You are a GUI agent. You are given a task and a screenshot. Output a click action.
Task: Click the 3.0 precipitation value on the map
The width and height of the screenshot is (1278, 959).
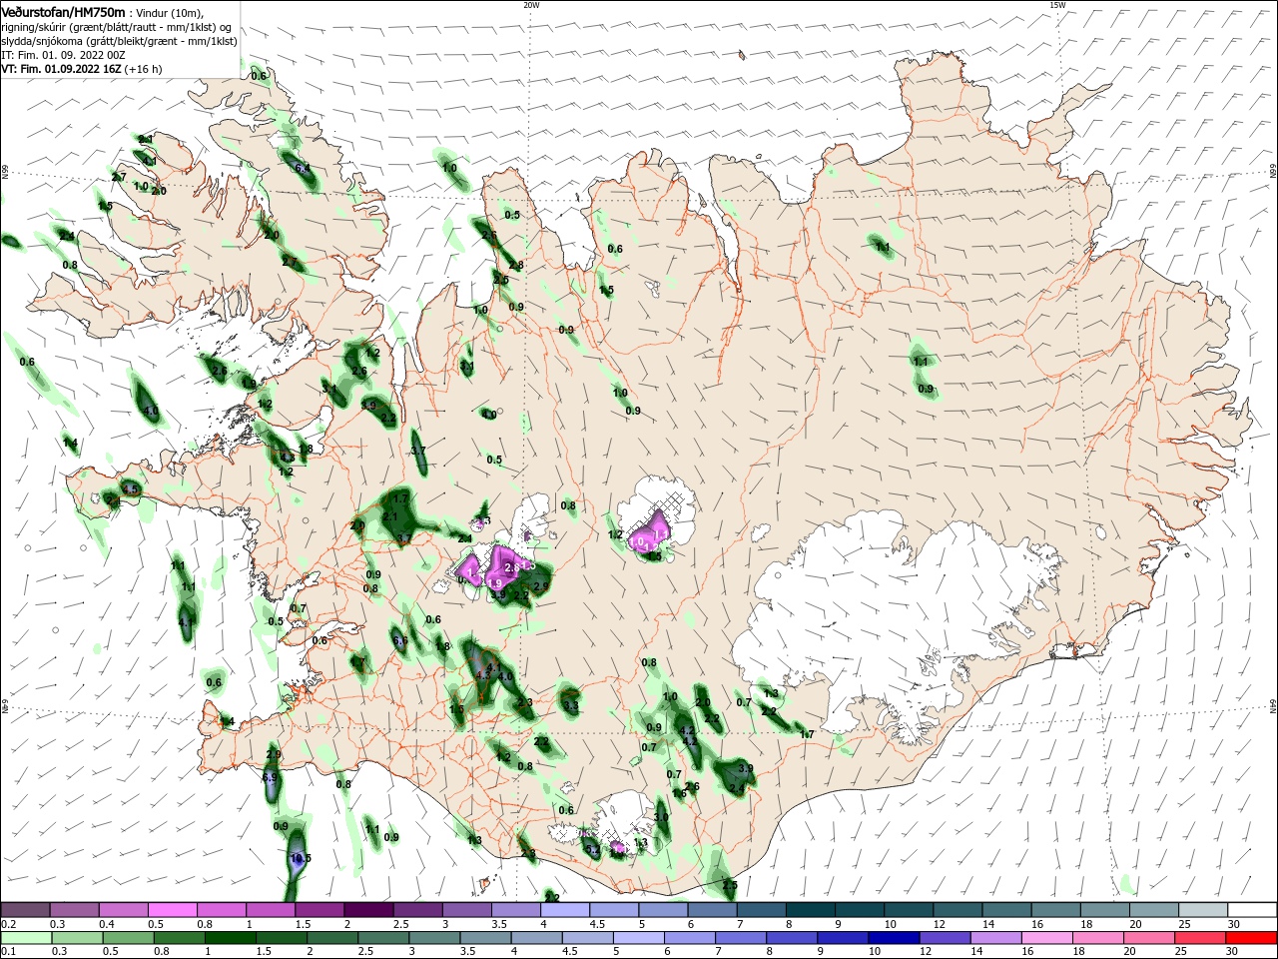661,817
